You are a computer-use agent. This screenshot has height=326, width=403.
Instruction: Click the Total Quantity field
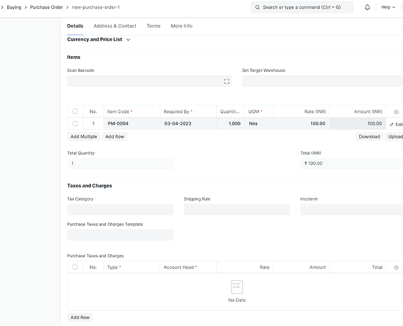[120, 163]
